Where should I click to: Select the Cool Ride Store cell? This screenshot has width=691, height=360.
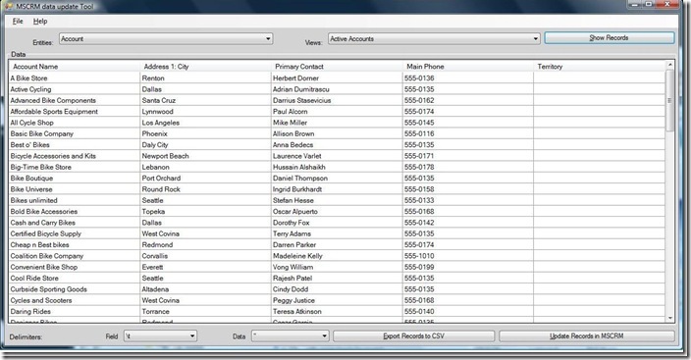pos(74,278)
